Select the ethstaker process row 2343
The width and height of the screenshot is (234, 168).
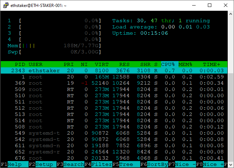coord(114,70)
